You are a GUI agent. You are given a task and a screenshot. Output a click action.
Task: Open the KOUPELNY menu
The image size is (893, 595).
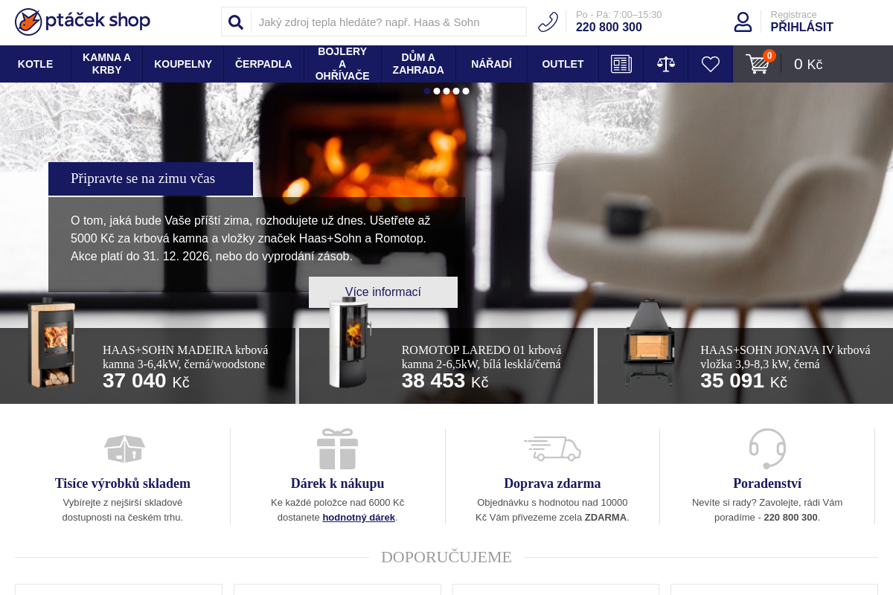point(183,64)
